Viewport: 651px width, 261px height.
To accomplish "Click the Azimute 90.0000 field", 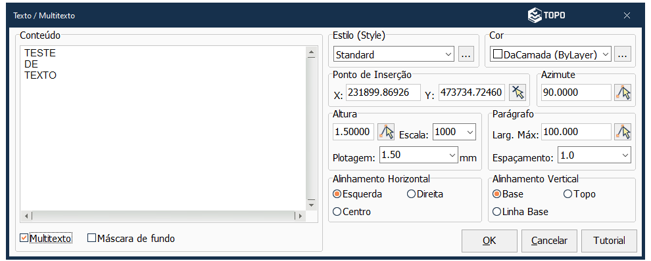I will (x=576, y=92).
